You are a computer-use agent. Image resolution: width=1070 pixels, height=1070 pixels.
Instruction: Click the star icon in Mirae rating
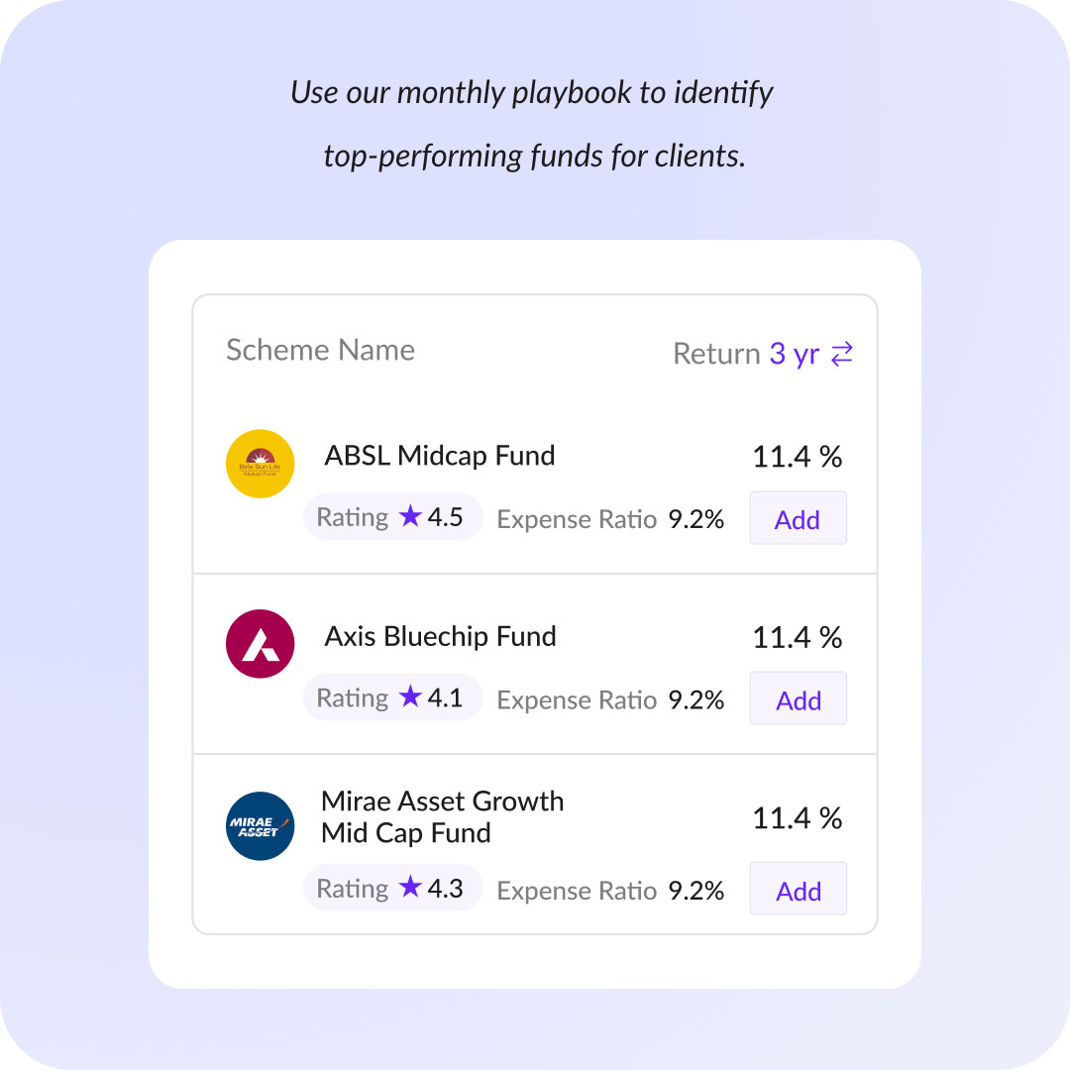click(x=410, y=888)
